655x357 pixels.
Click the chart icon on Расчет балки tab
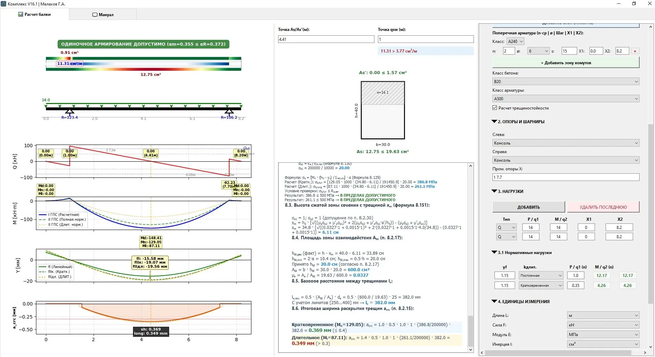(21, 14)
